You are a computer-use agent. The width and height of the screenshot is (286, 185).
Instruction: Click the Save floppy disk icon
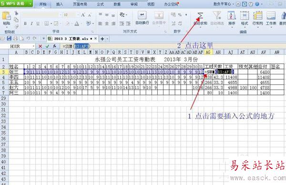9,39
